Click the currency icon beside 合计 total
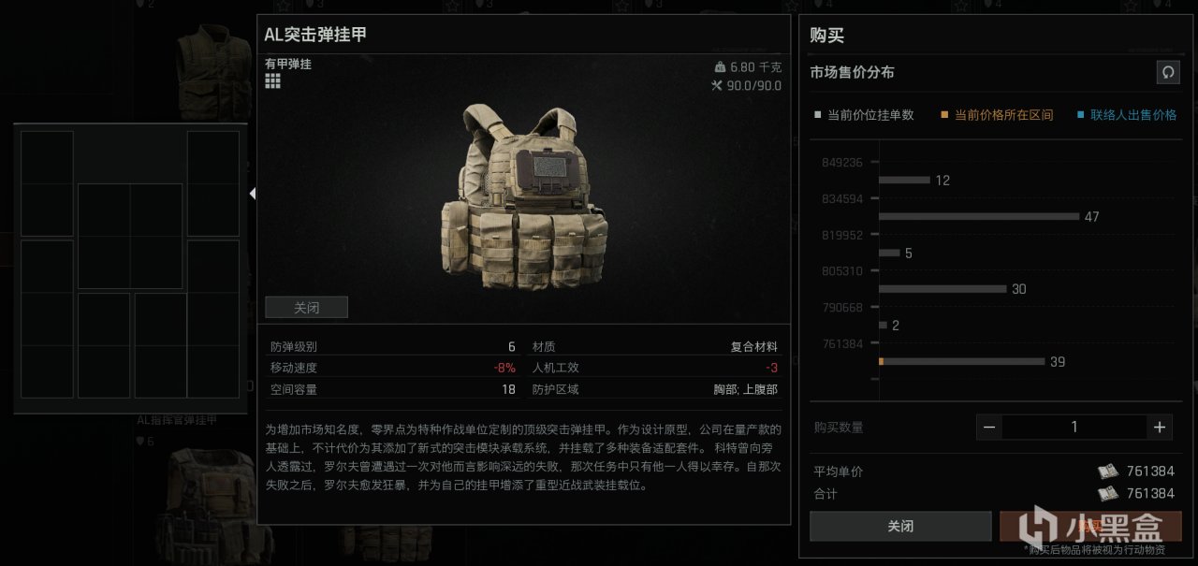Screen dimensions: 1198x566 click(1108, 493)
